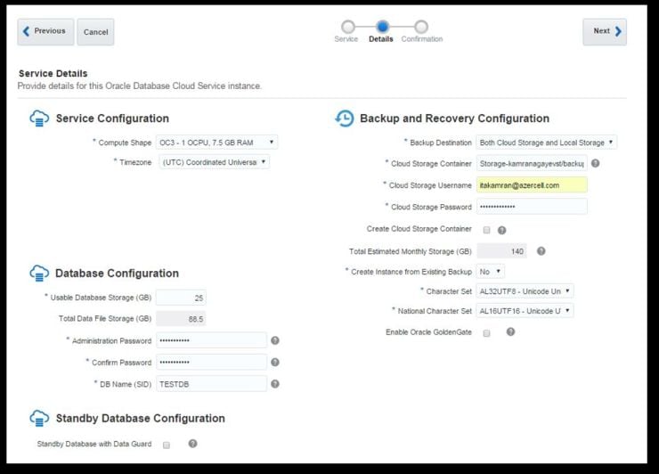Image resolution: width=659 pixels, height=474 pixels.
Task: Click the Standby Database Configuration cloud icon
Action: coord(39,419)
